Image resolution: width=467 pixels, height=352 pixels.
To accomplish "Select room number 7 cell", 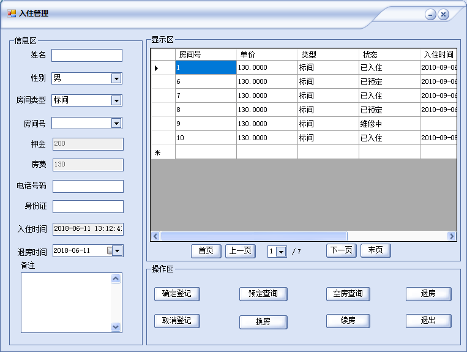I will (206, 95).
